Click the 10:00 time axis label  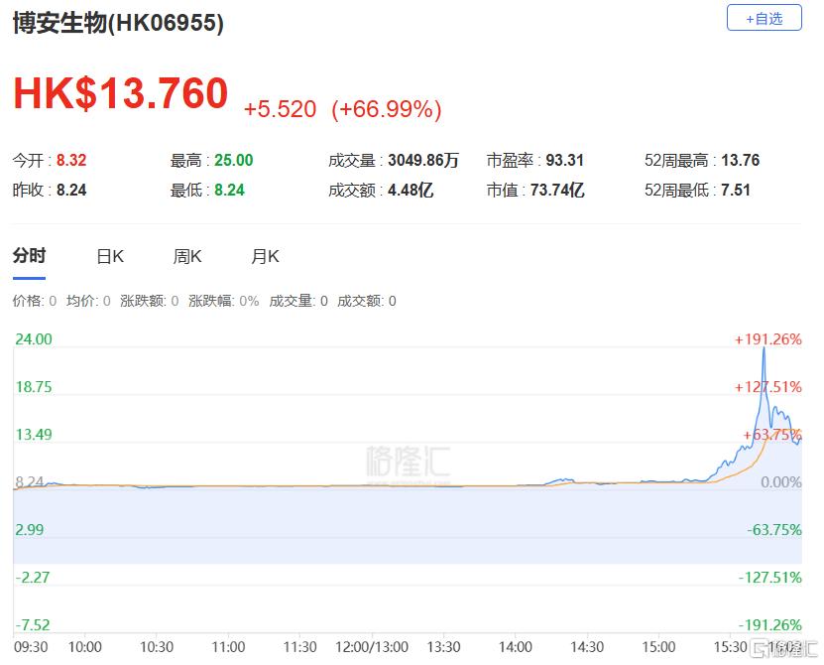pos(84,646)
